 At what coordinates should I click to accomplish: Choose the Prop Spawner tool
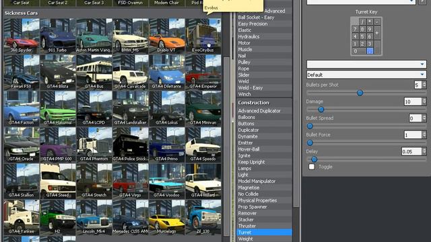[x=264, y=207]
